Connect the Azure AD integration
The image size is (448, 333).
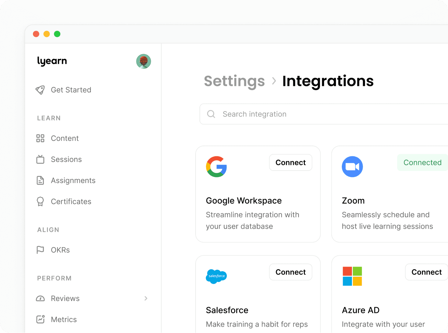427,272
